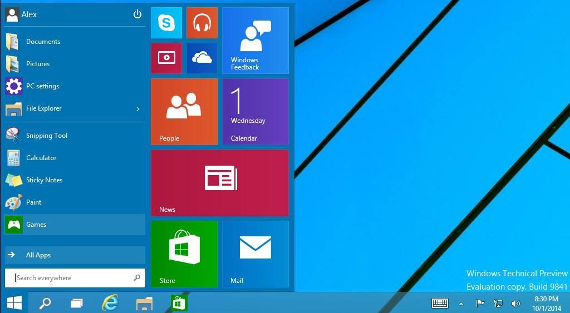Open the Skype tile
The image size is (570, 313).
[166, 22]
